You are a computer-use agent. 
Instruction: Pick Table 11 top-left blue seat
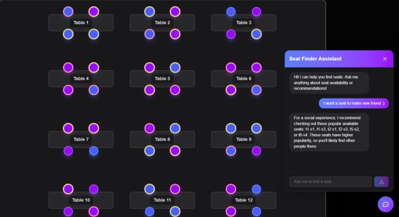pos(150,189)
